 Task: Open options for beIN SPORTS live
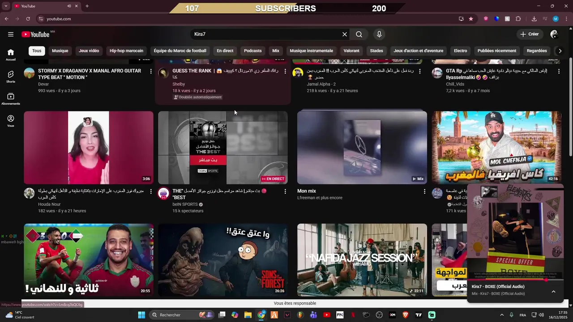(285, 191)
